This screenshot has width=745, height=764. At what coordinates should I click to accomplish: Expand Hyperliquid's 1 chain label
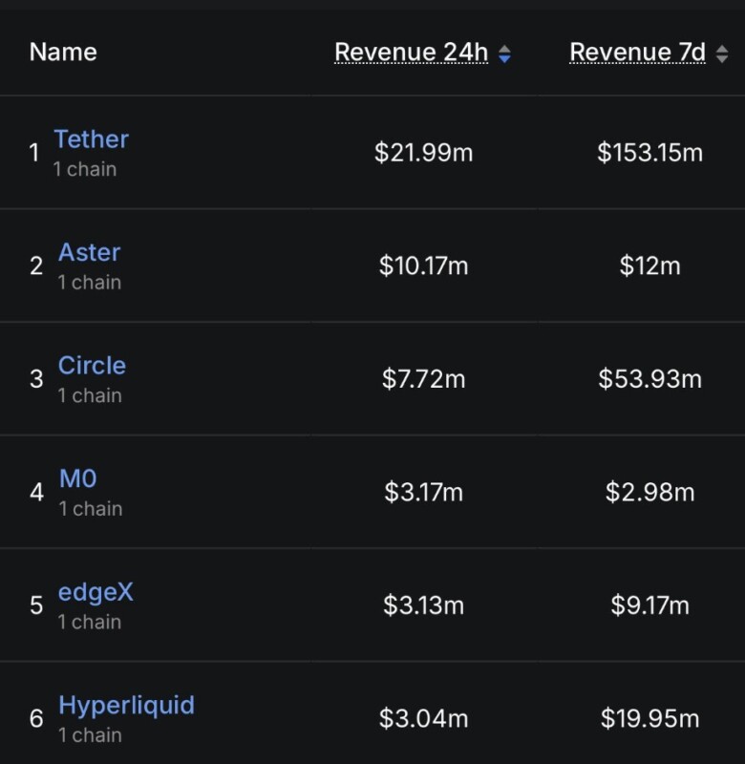click(90, 735)
